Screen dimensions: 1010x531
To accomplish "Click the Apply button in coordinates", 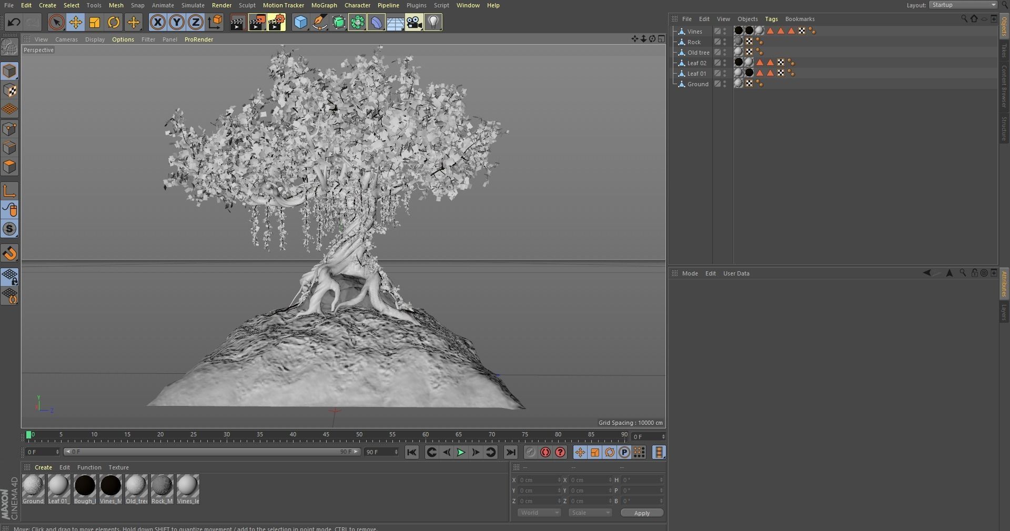I will click(x=642, y=513).
